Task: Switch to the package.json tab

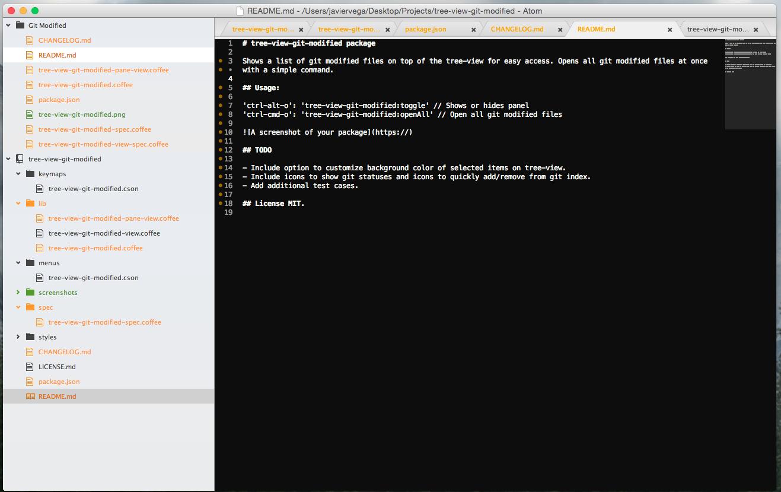Action: (x=425, y=29)
